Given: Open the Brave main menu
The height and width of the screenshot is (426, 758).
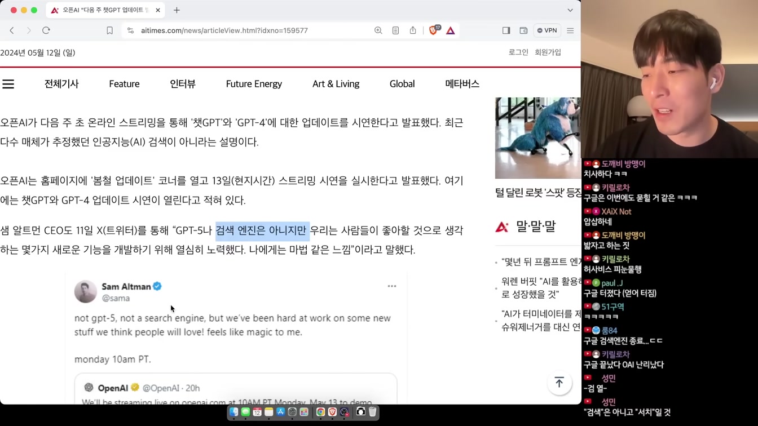Looking at the screenshot, I should [570, 30].
